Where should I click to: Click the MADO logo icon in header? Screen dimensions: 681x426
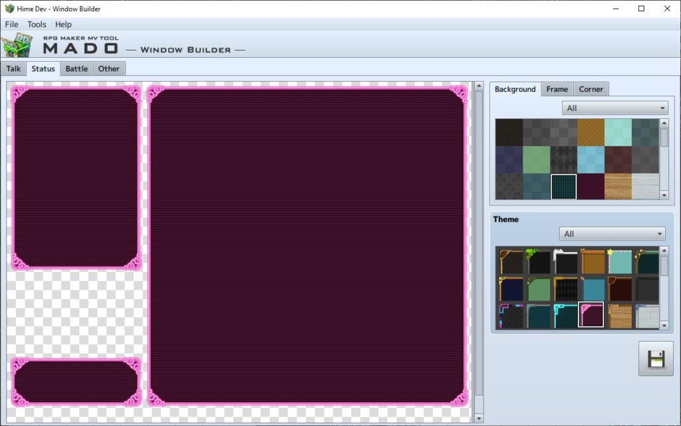click(x=17, y=45)
